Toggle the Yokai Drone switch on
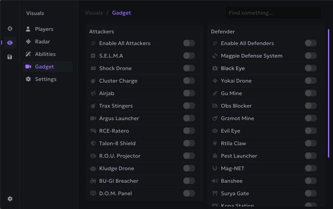 point(311,81)
